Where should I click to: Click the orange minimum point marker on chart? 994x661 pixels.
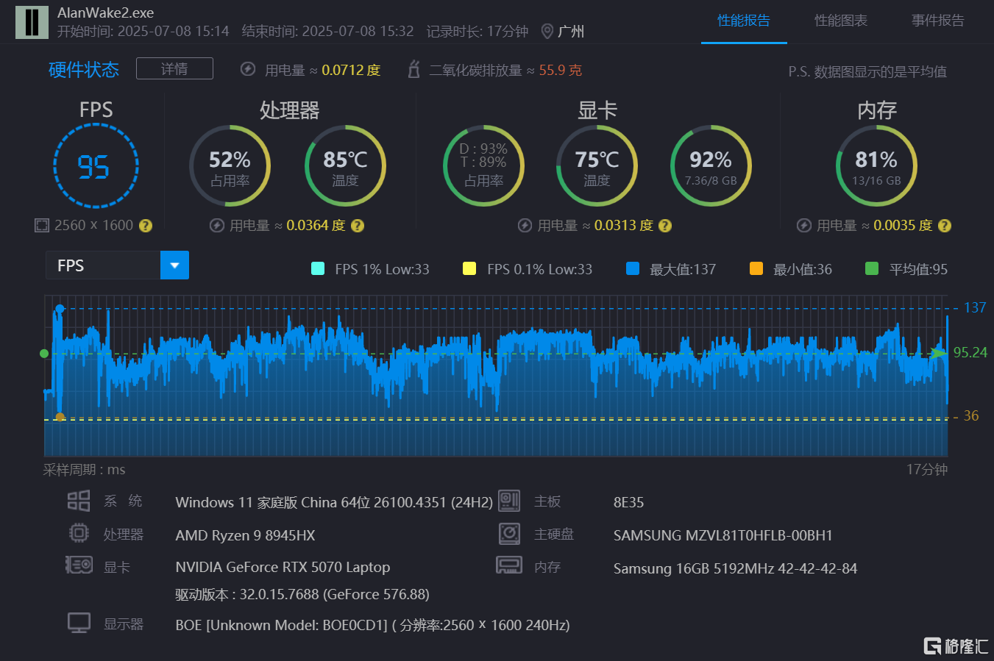coord(60,417)
